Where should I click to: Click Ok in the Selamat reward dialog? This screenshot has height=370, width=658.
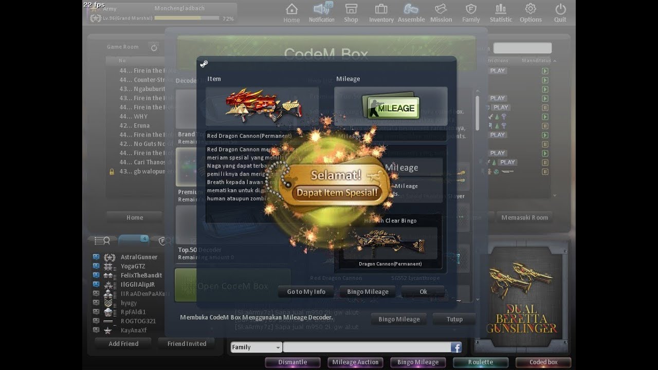click(423, 291)
